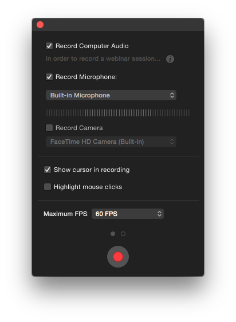Enable the Record Camera checkbox
Image resolution: width=236 pixels, height=322 pixels.
49,128
